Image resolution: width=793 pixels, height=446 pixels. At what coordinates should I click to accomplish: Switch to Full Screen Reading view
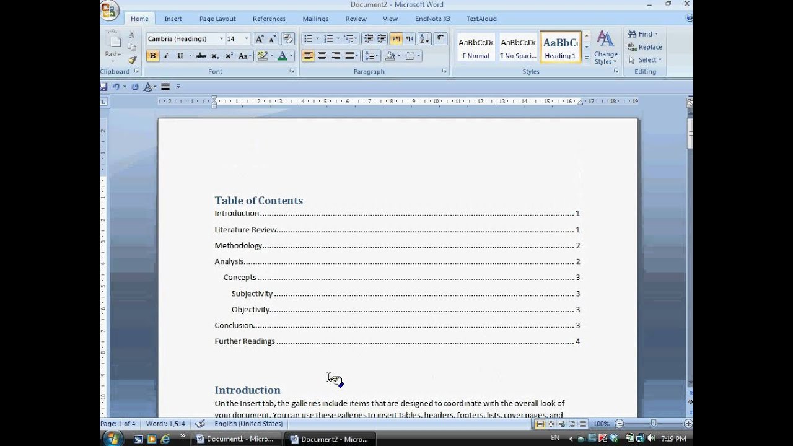(x=551, y=424)
